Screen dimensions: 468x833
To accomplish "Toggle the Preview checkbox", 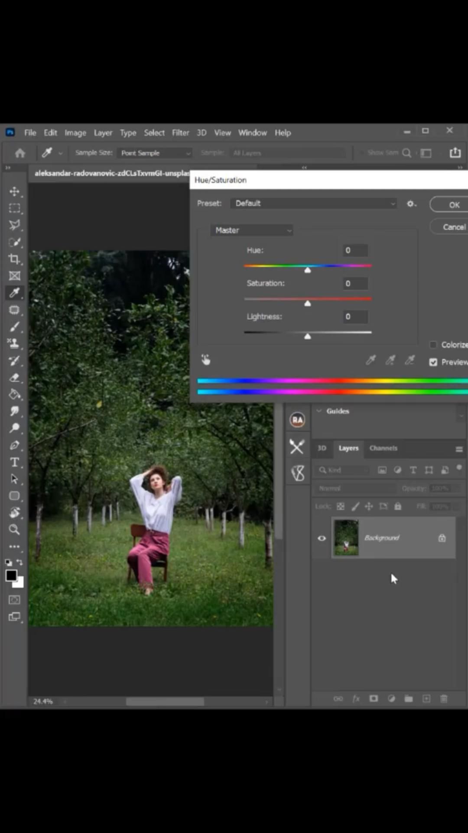I will pyautogui.click(x=433, y=362).
